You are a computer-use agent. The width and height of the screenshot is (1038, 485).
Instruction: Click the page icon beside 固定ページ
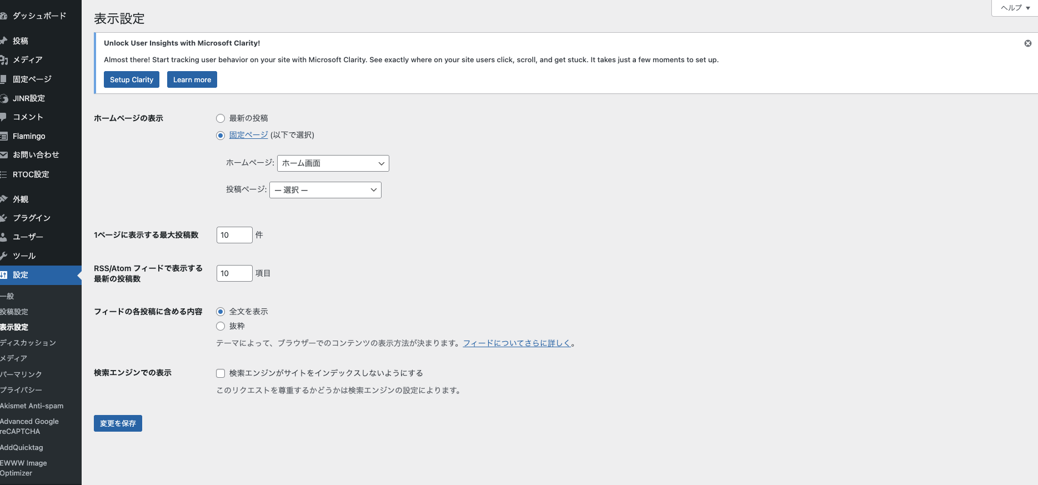3,79
